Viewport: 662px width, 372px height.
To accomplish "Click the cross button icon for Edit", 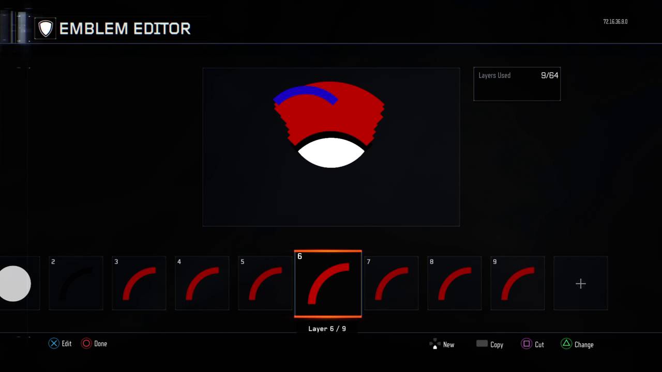I will point(54,344).
